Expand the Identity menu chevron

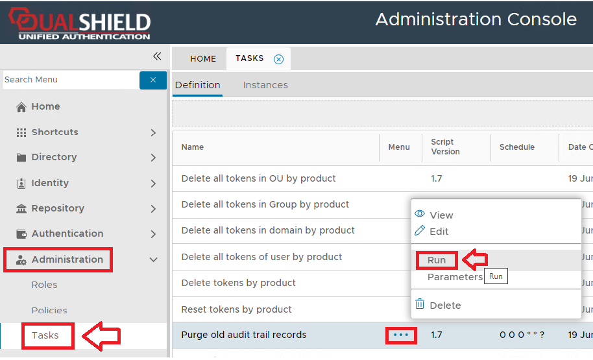[x=153, y=184]
